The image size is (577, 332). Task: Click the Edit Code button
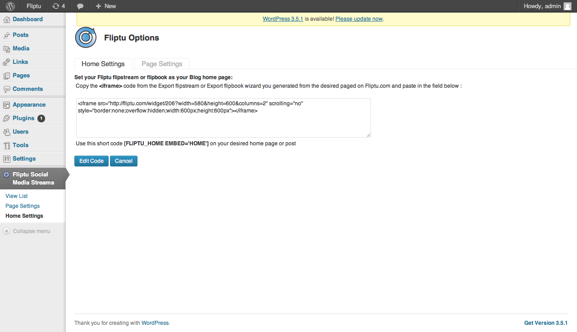(x=92, y=161)
